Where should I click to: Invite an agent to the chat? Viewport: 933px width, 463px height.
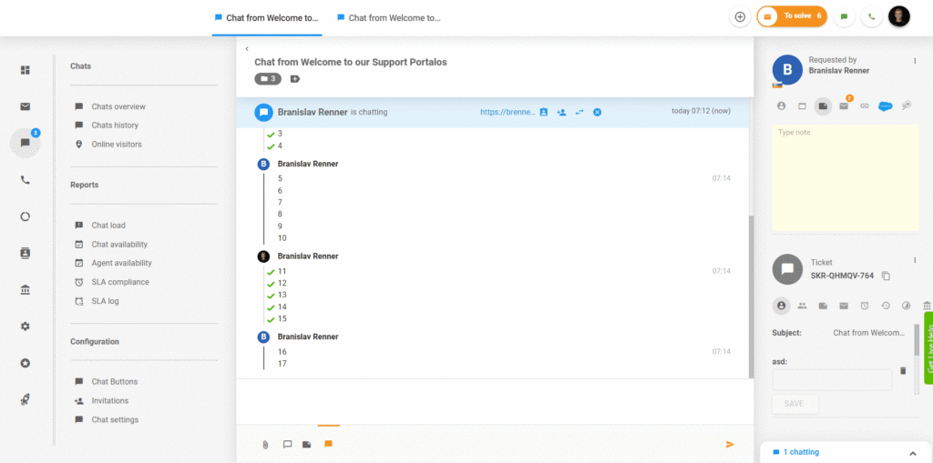pos(561,112)
